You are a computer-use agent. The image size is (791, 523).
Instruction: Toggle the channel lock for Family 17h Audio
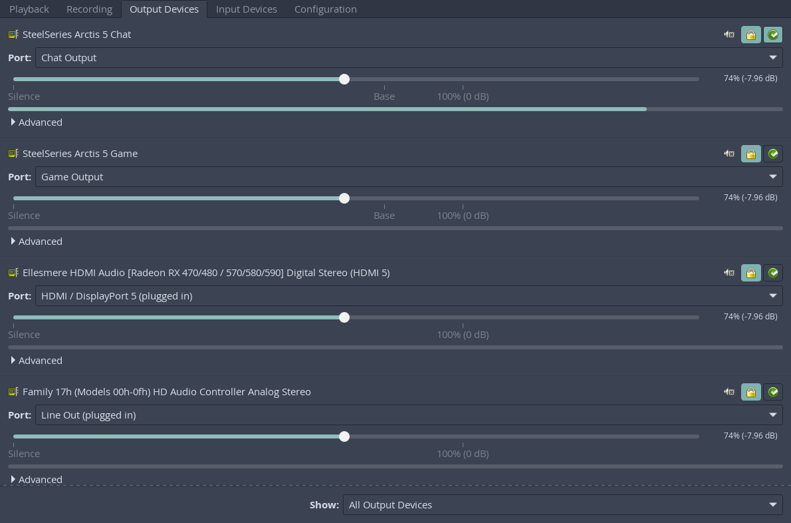pyautogui.click(x=750, y=392)
